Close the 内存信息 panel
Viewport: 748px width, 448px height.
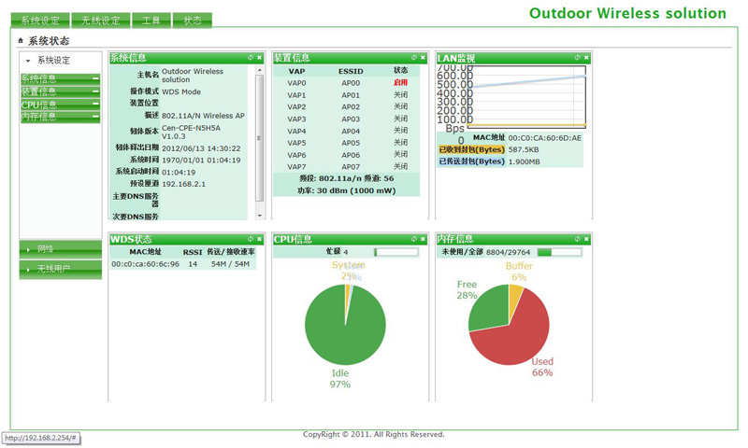587,239
